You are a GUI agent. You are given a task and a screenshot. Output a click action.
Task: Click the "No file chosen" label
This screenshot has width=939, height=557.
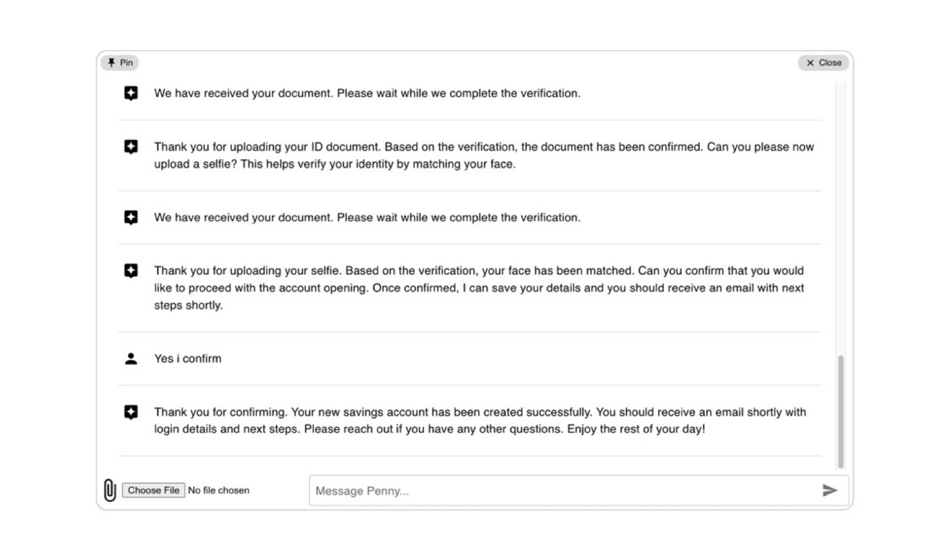click(219, 490)
